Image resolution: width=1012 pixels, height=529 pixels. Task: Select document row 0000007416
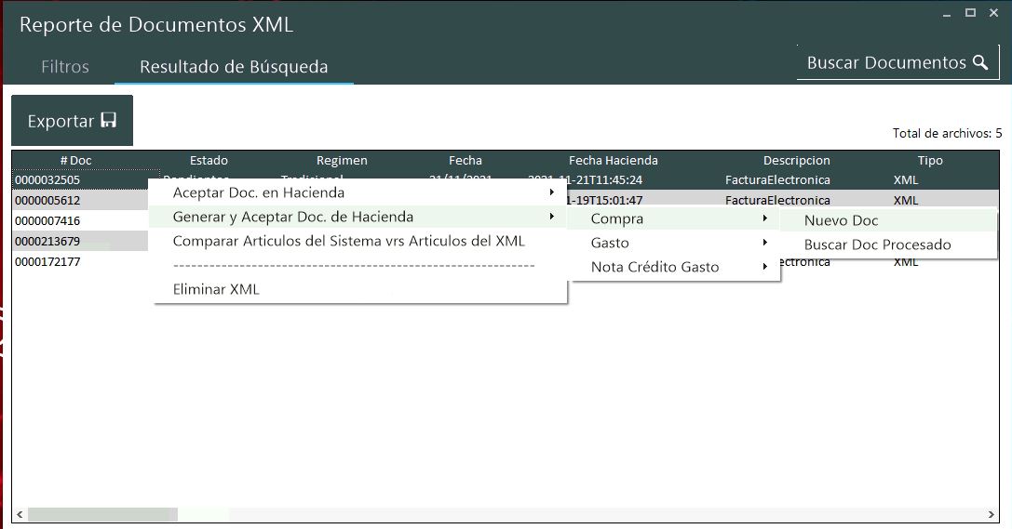[x=47, y=221]
